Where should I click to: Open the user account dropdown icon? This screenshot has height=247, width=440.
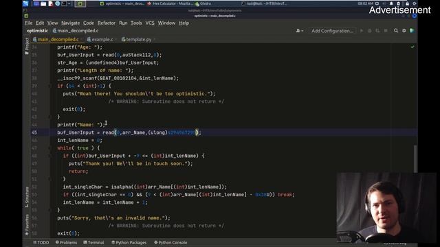(x=300, y=31)
